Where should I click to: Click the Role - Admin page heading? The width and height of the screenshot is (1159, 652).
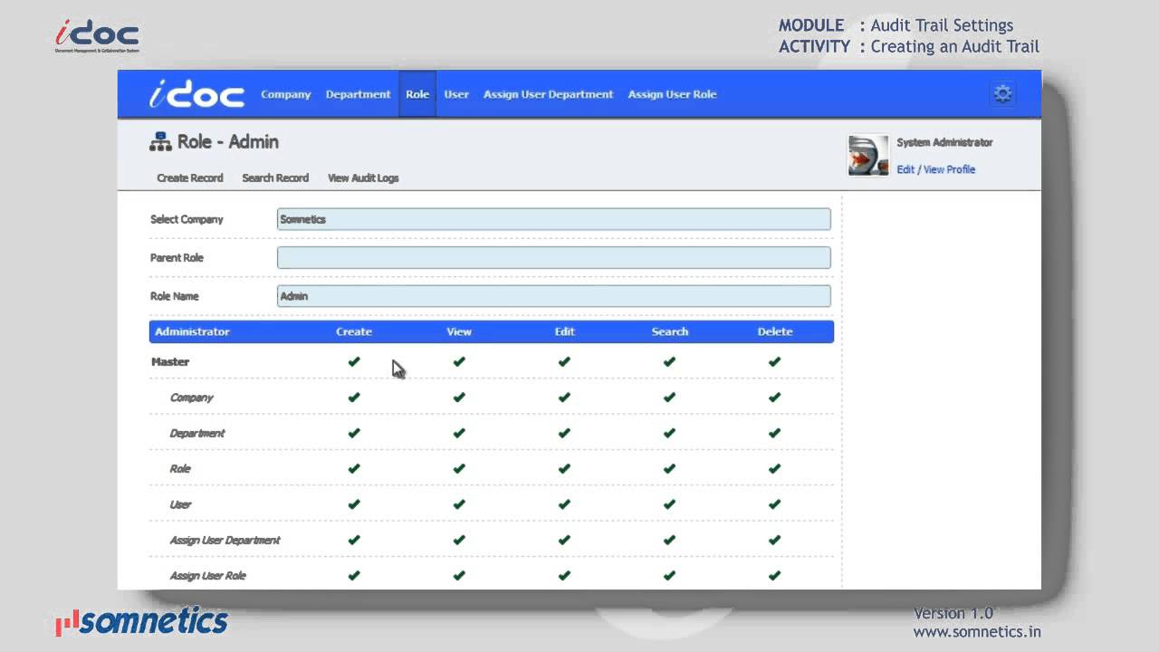click(x=228, y=142)
